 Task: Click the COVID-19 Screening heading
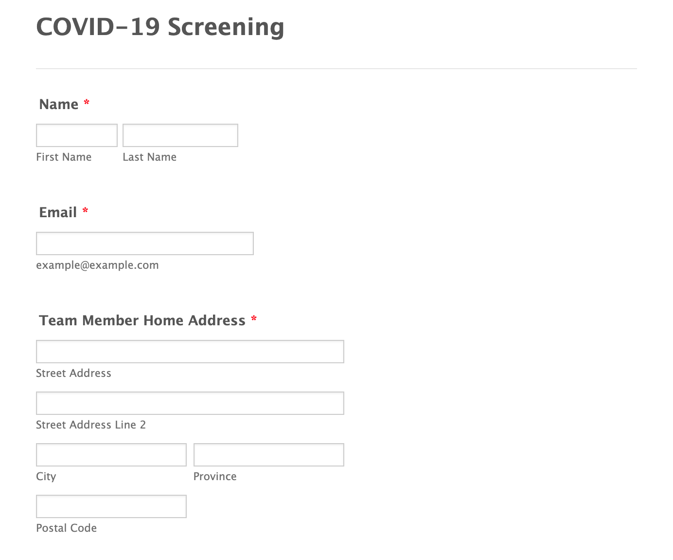(x=160, y=27)
